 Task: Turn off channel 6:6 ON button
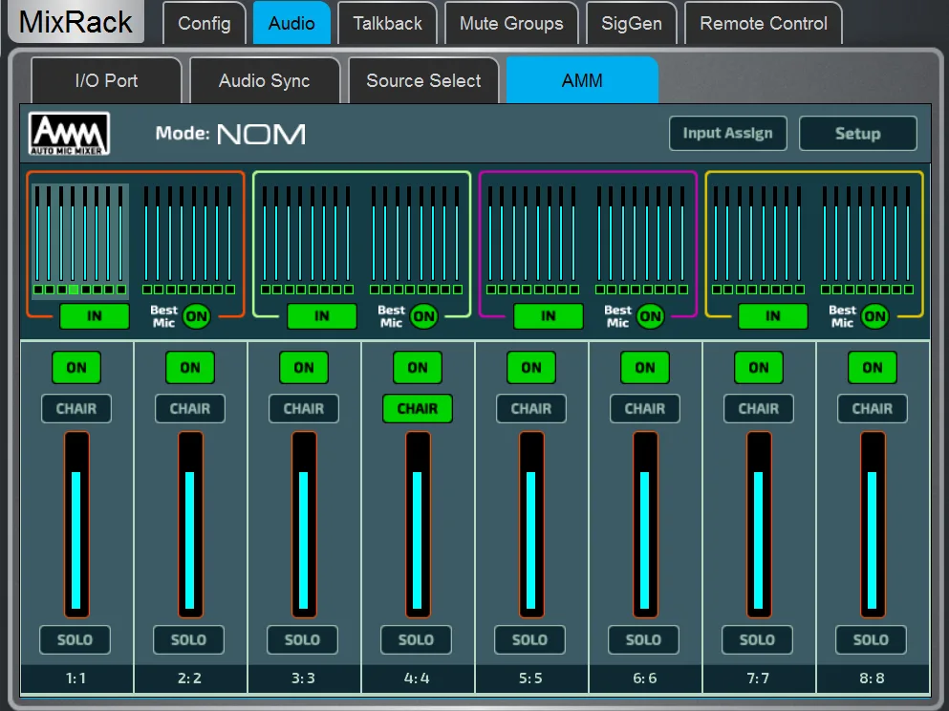(x=645, y=367)
